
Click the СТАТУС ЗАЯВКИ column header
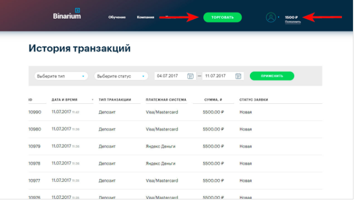(254, 100)
